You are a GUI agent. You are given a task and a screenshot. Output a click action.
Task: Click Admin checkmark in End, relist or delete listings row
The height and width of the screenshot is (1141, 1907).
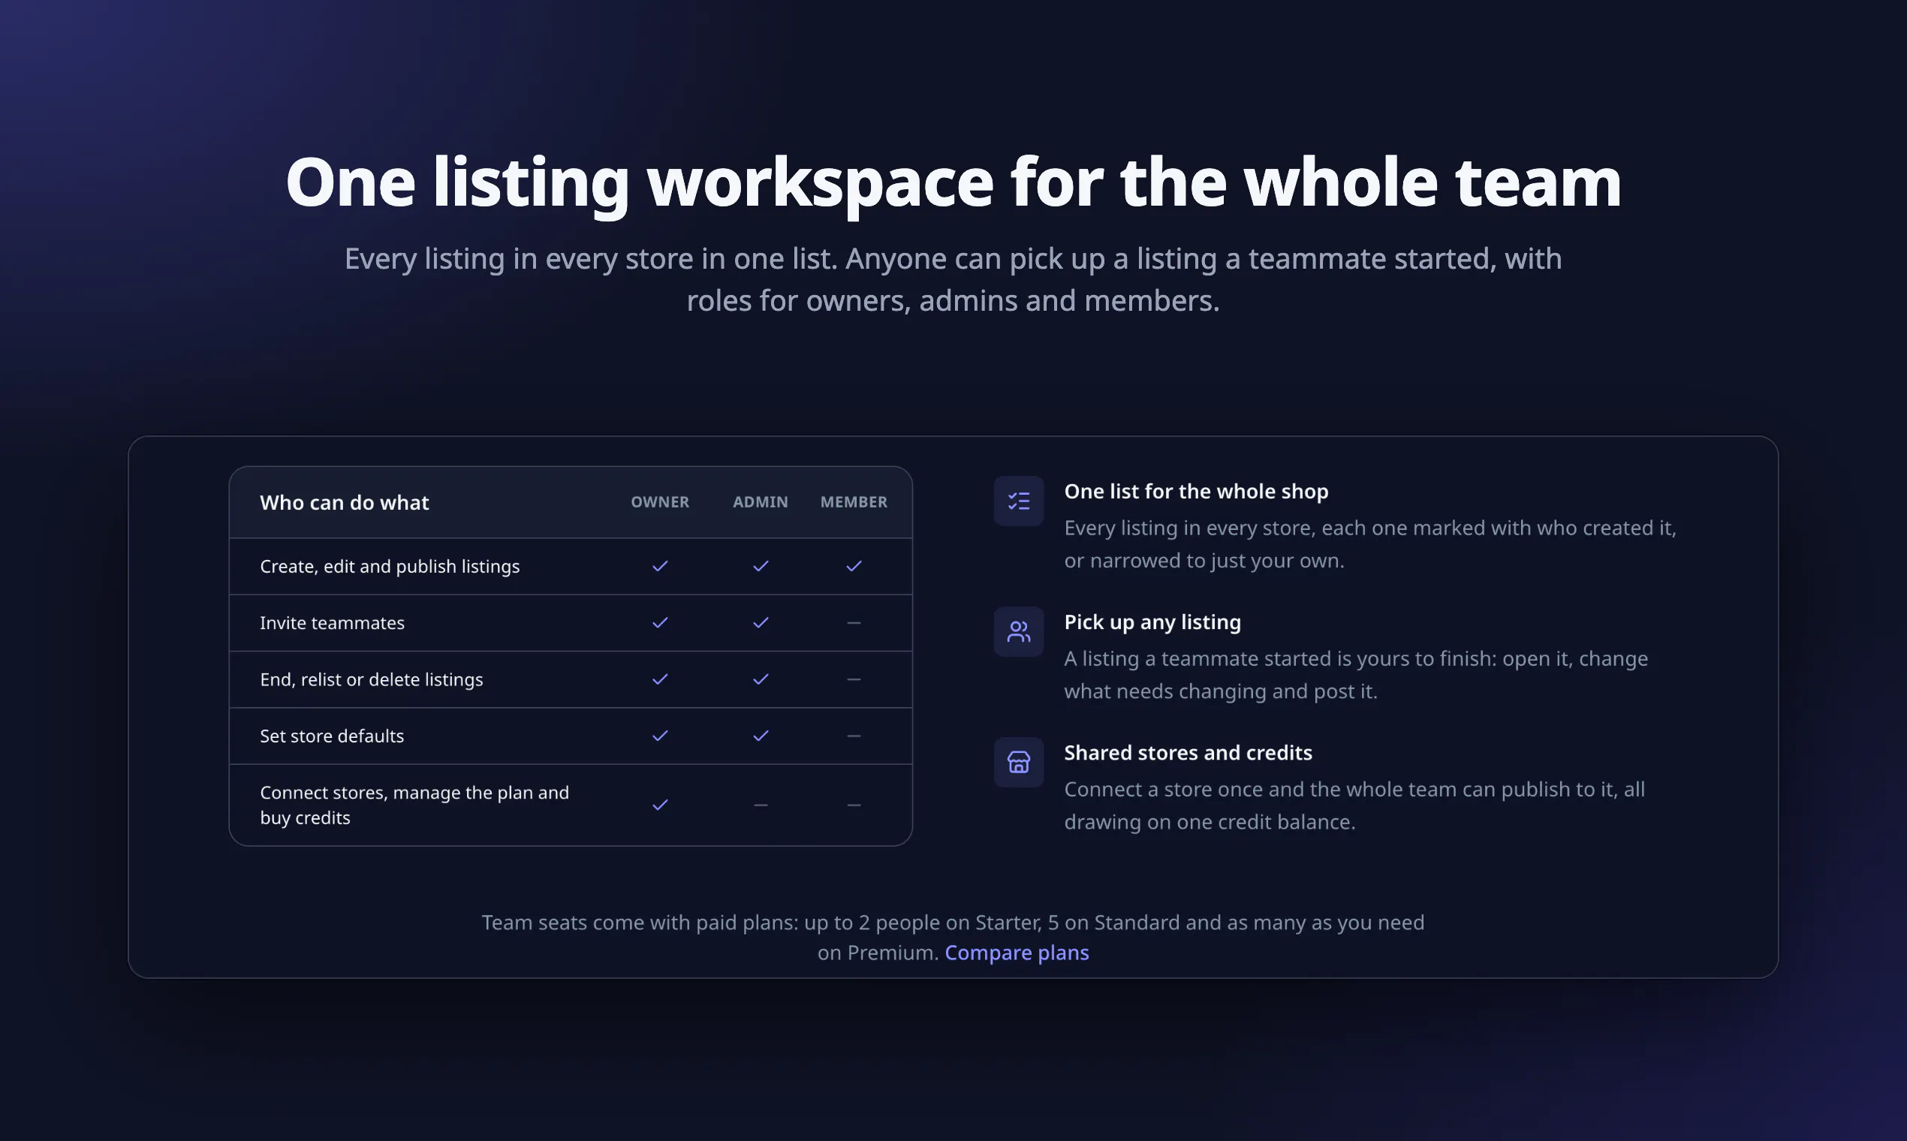tap(761, 679)
